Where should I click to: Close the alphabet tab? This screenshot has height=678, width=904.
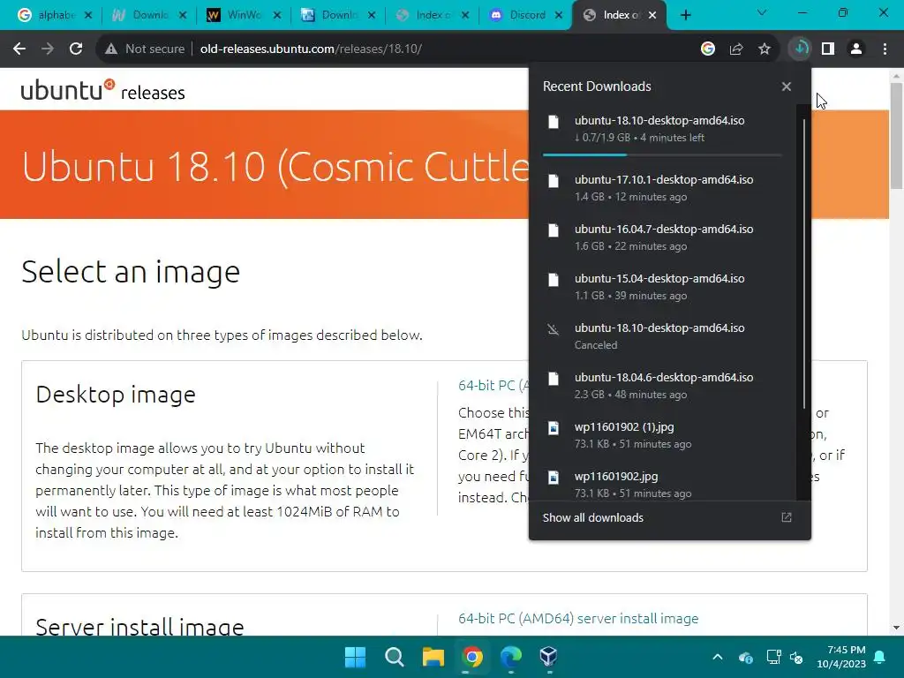[87, 15]
